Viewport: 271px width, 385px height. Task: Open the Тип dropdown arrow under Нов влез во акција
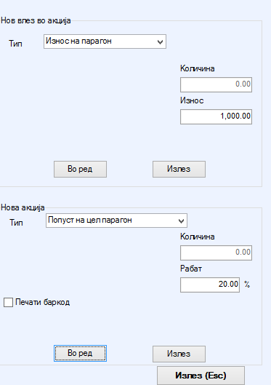[x=160, y=41]
